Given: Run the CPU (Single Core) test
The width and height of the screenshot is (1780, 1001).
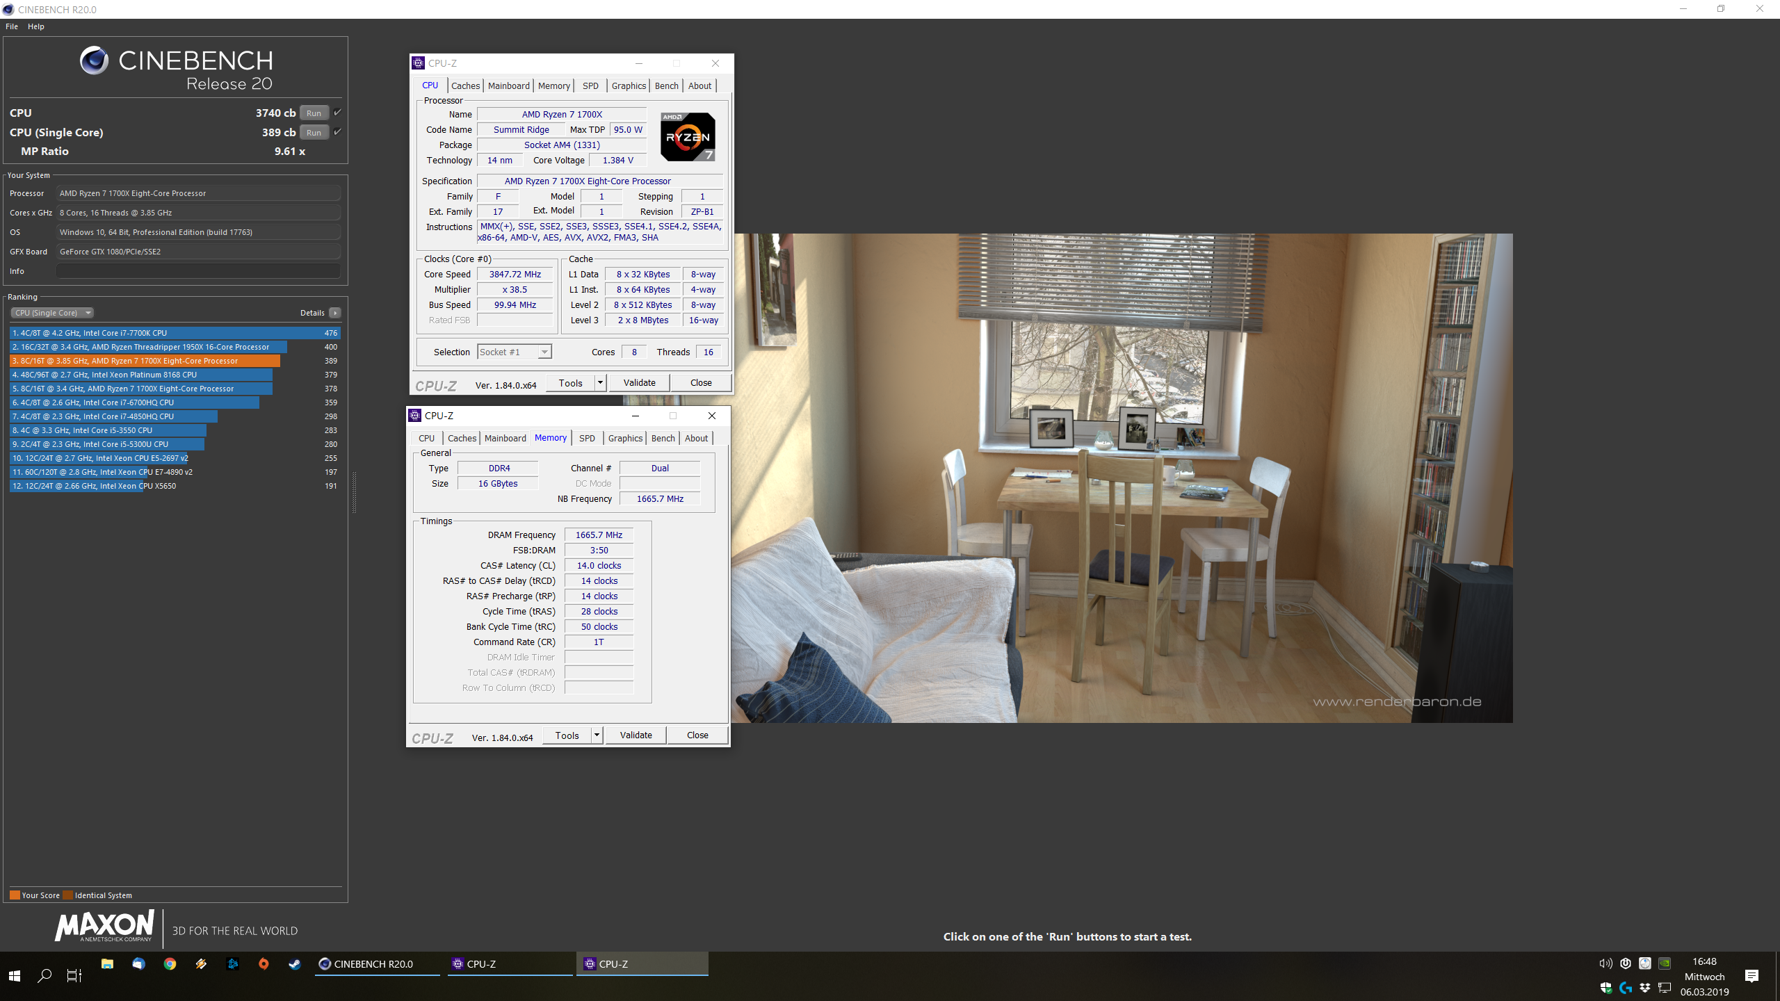Looking at the screenshot, I should (x=314, y=132).
